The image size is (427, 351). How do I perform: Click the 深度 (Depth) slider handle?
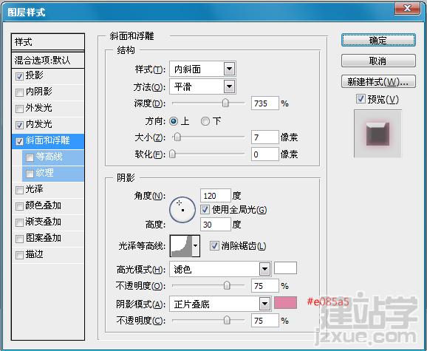coord(225,103)
